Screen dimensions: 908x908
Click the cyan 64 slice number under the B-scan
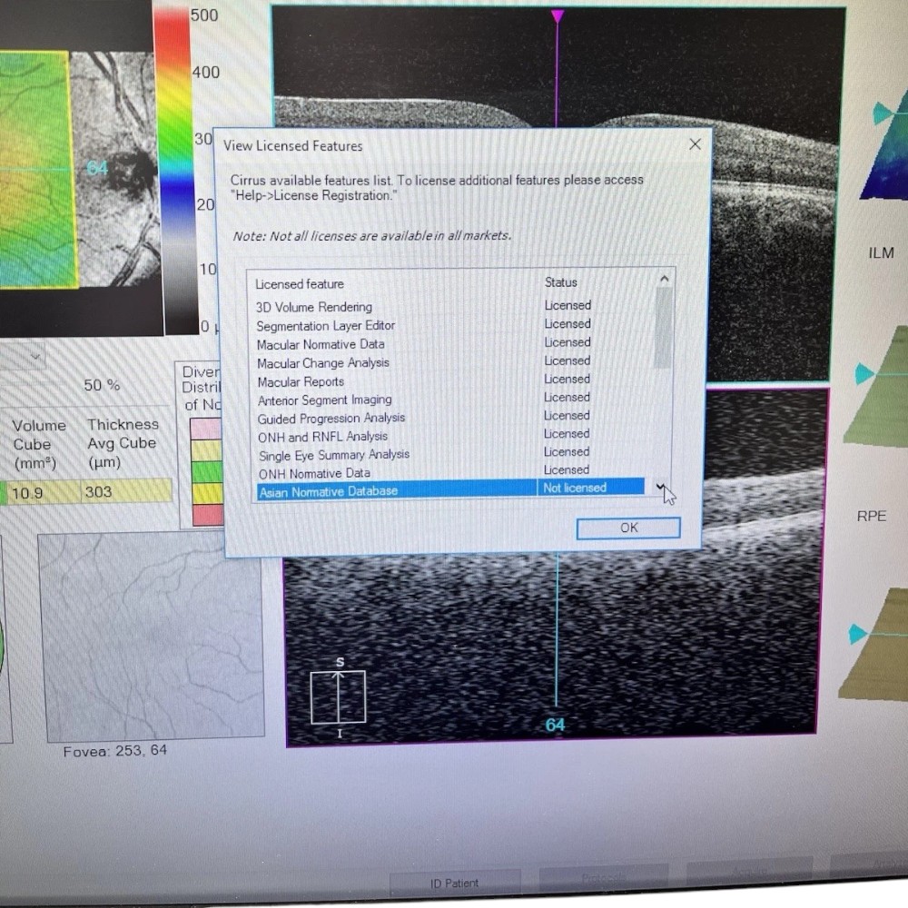click(x=555, y=725)
